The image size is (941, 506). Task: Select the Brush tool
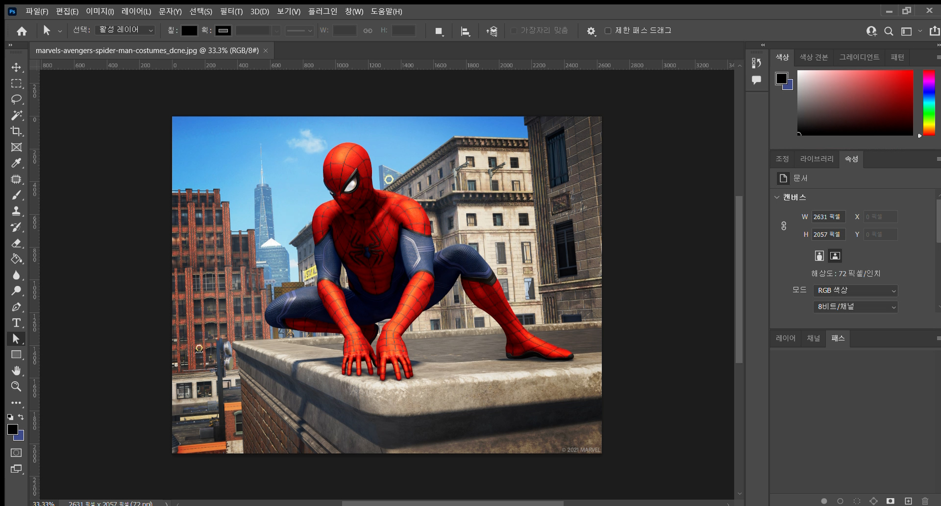click(x=16, y=195)
